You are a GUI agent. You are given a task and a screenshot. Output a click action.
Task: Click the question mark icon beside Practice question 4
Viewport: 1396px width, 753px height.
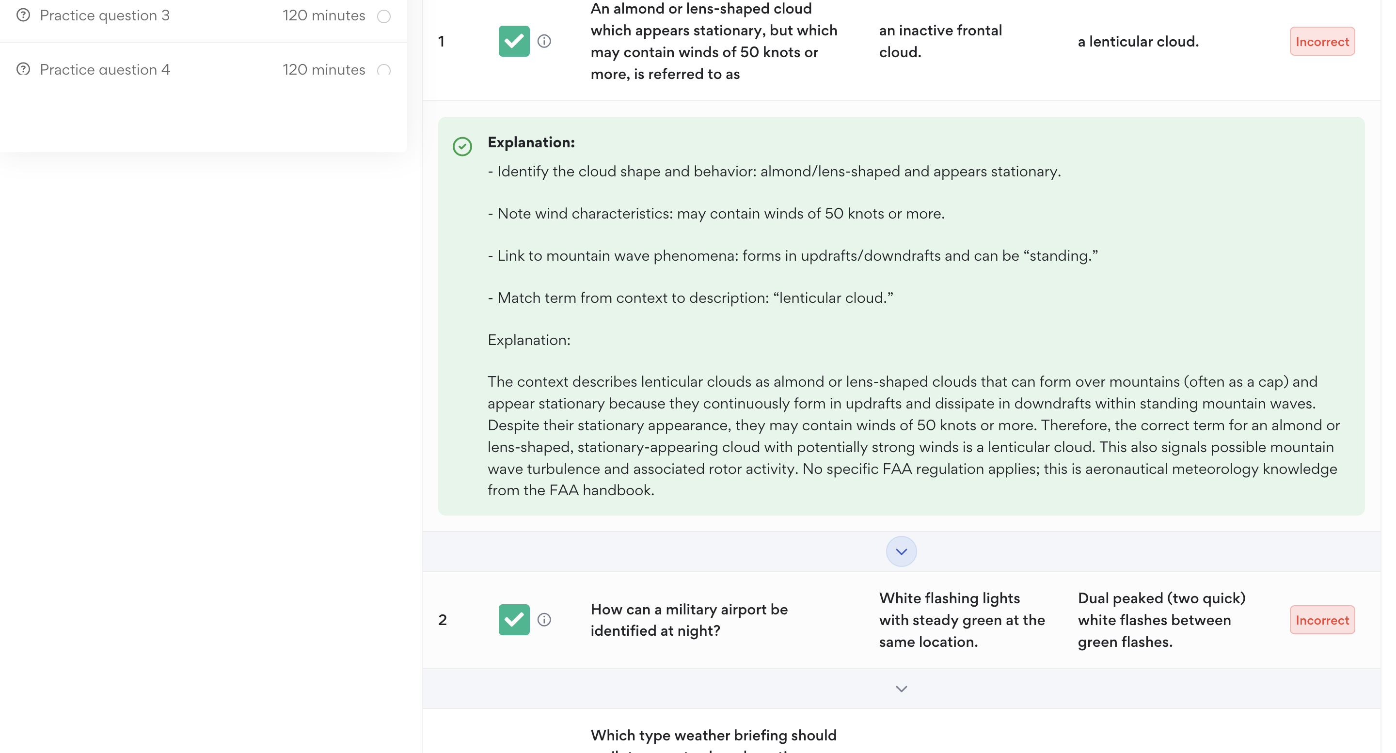pos(23,69)
